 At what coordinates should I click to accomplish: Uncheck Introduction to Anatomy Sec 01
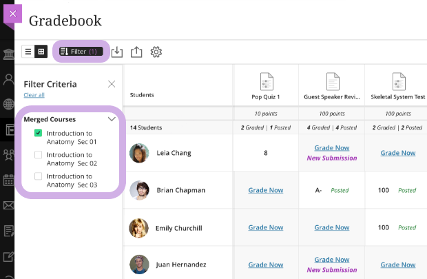[x=39, y=133]
